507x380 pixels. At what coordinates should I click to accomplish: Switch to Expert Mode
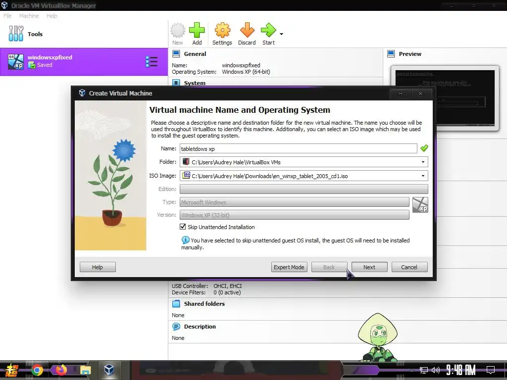click(x=289, y=267)
